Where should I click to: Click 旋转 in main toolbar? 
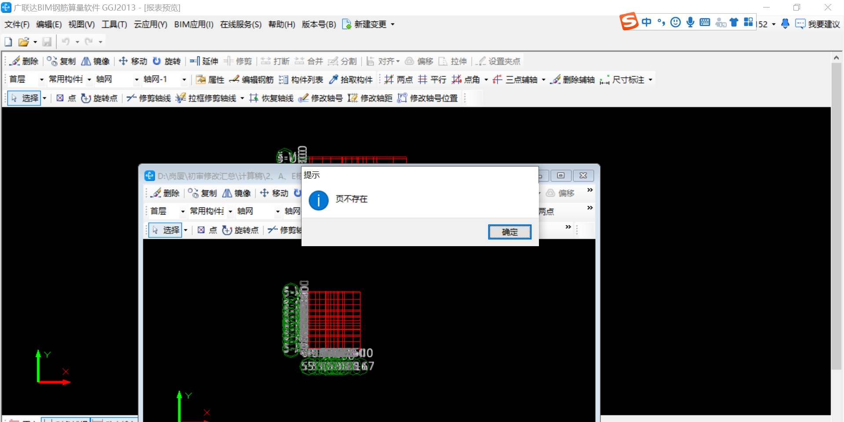point(167,61)
